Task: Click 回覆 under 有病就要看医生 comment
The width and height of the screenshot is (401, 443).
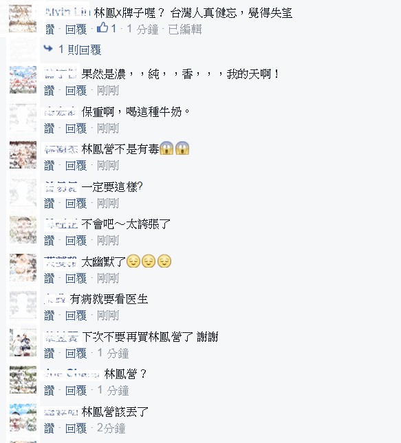Action: pos(76,316)
